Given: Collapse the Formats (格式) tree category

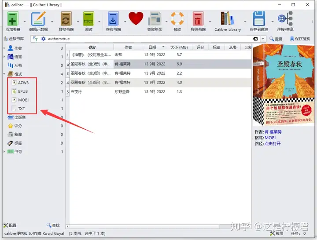Looking at the screenshot, I should point(4,74).
